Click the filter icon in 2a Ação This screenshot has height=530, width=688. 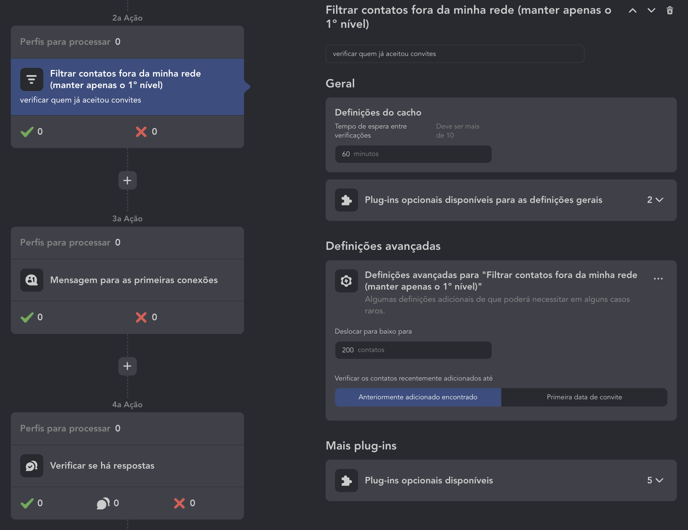click(x=32, y=79)
